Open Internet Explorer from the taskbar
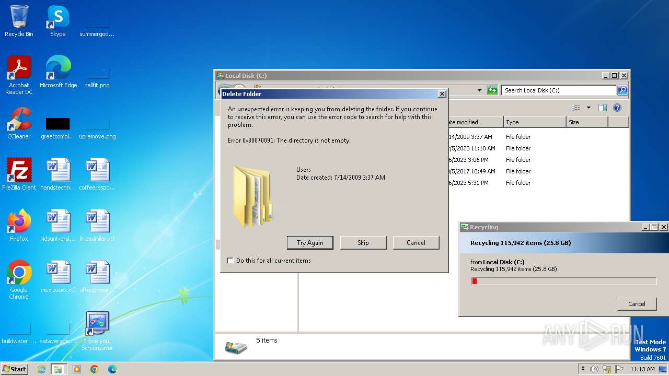This screenshot has height=376, width=669. pyautogui.click(x=41, y=369)
